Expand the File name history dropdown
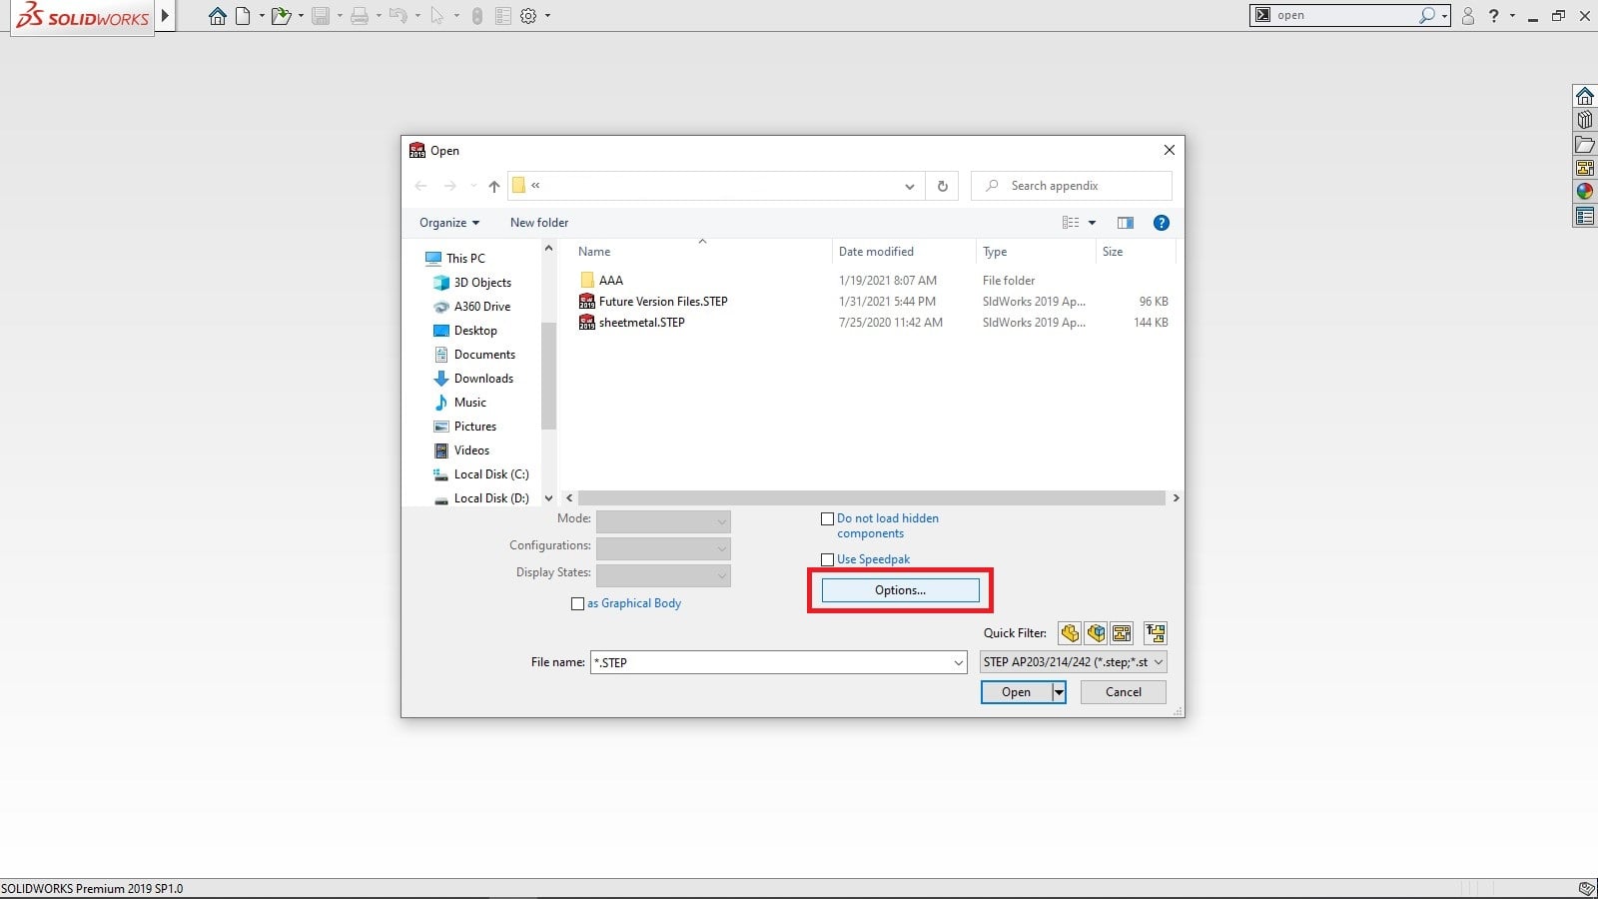The width and height of the screenshot is (1598, 899). click(958, 662)
